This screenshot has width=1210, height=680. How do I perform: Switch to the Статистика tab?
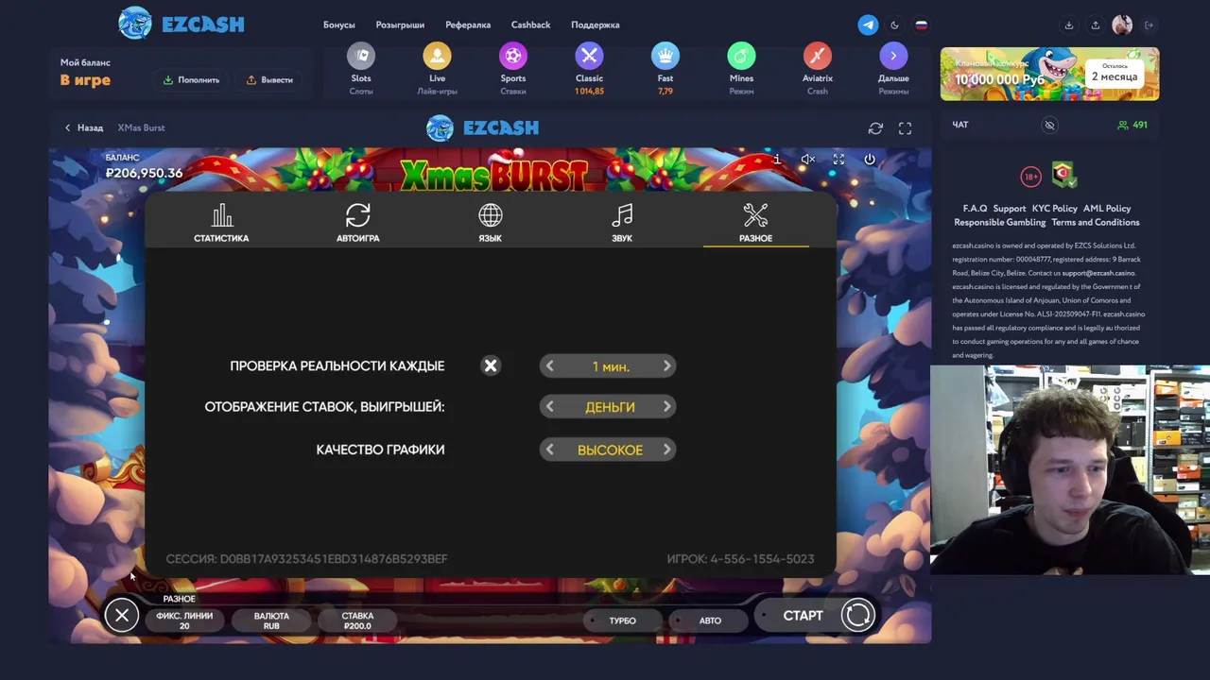(221, 224)
